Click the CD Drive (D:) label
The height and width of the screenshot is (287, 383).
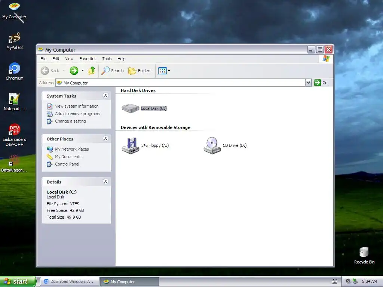point(235,145)
